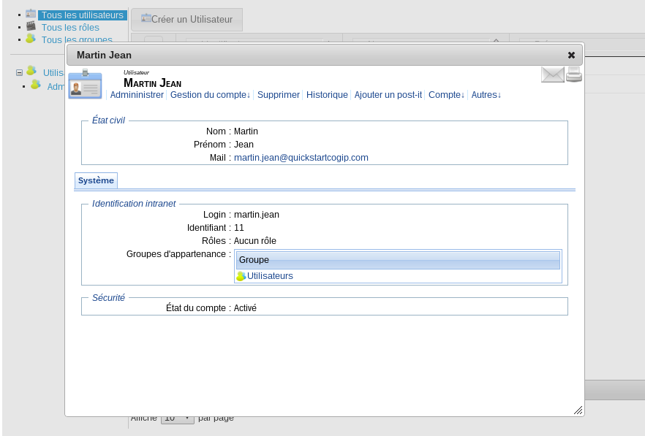645x436 pixels.
Task: Click the Identification intranet section legend
Action: pyautogui.click(x=134, y=204)
